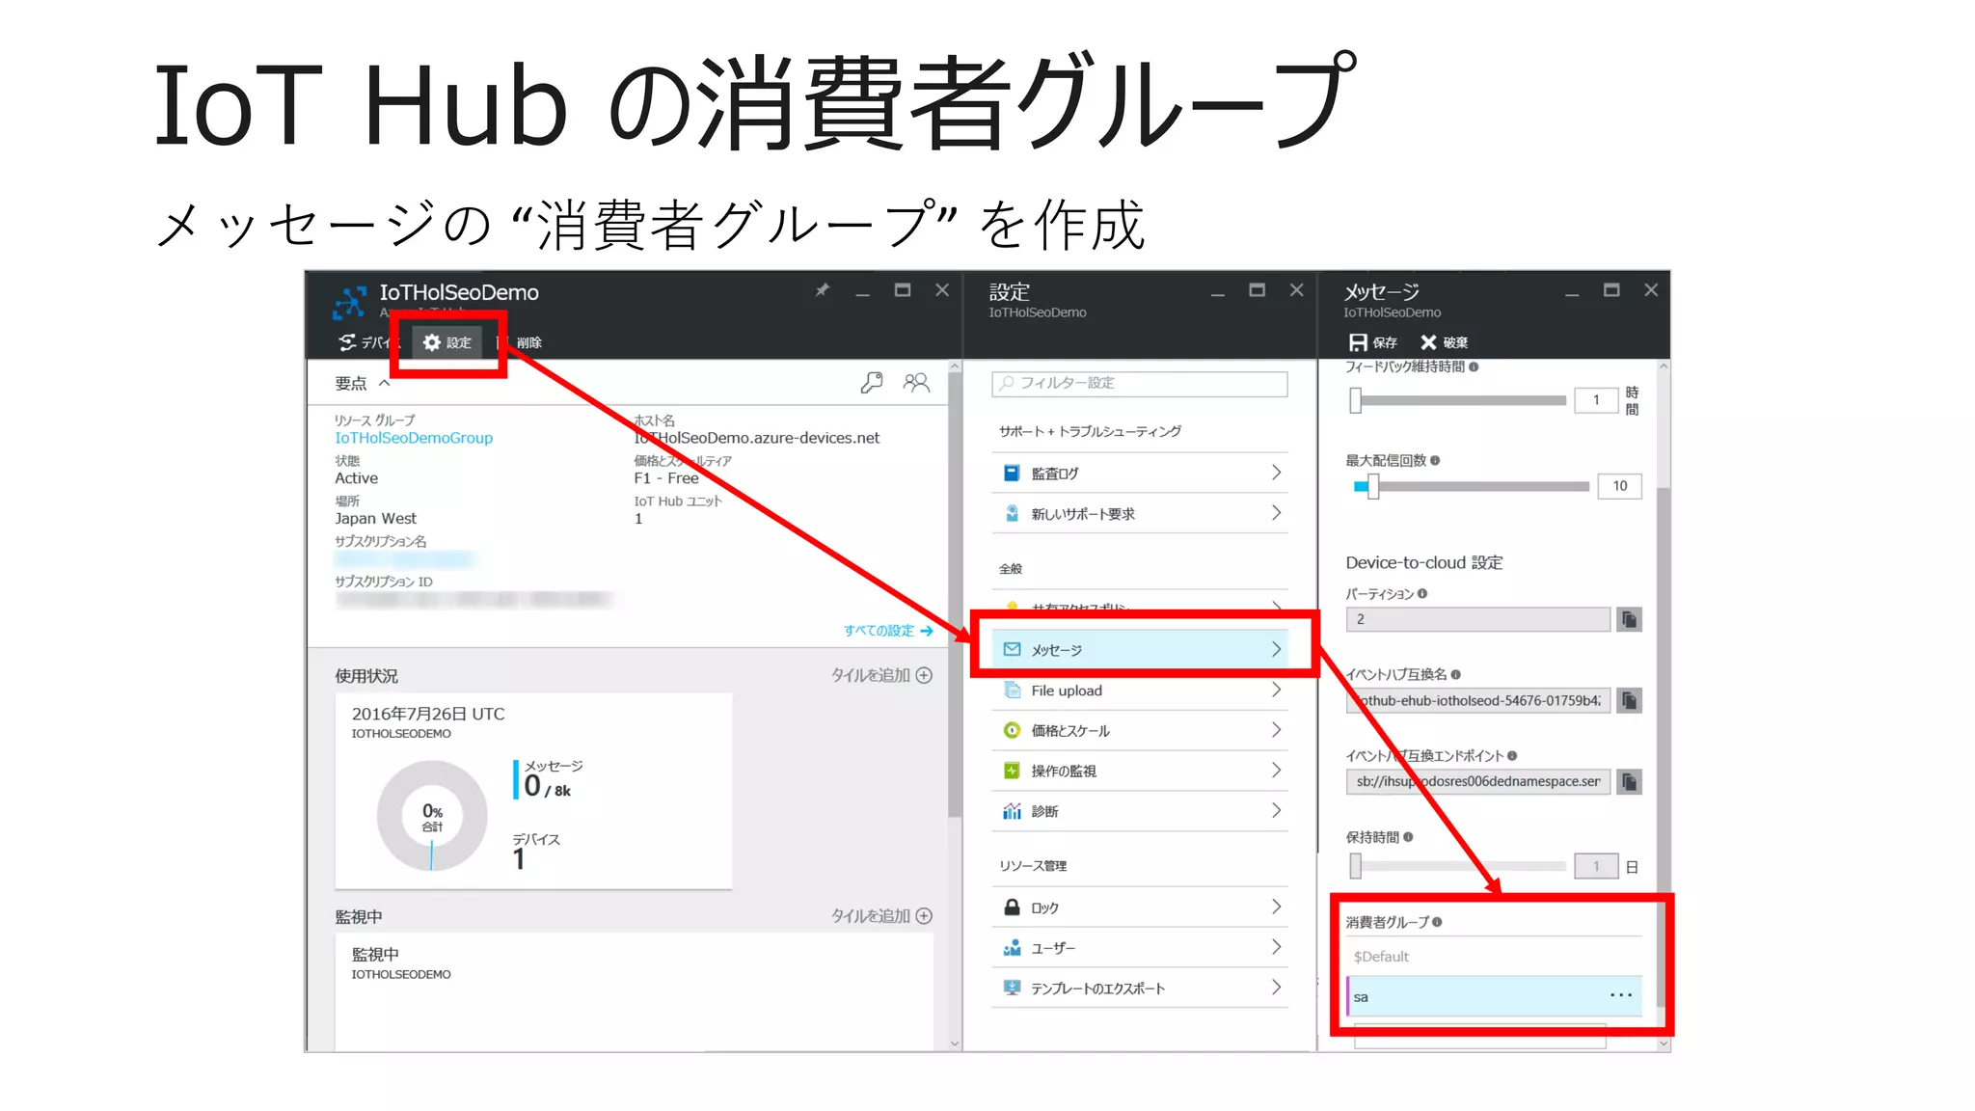Click the 価格とスケール circle icon
The width and height of the screenshot is (1975, 1111).
(1012, 730)
